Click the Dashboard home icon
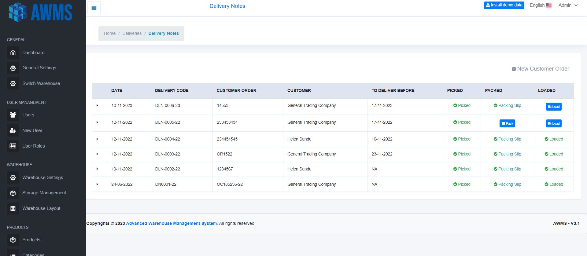The image size is (587, 256). click(13, 53)
